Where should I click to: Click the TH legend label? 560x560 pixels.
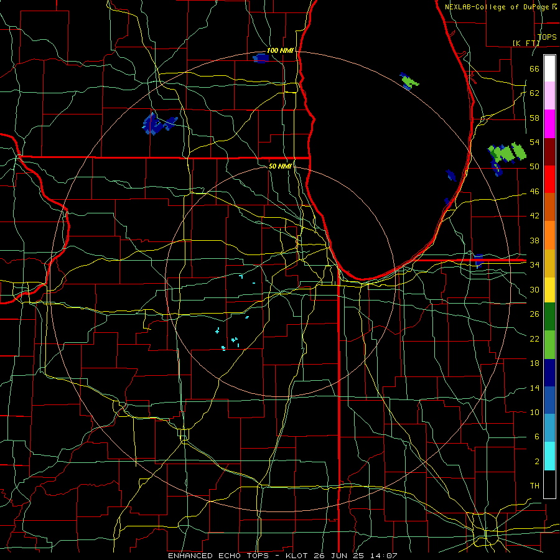click(x=534, y=486)
